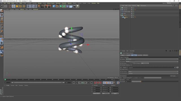181x101 pixels.
Task: Switch to the Object tab in Attributes
Action: tap(134, 55)
